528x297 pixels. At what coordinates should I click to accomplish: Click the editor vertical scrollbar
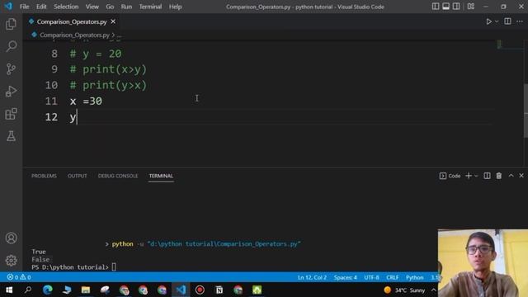[x=526, y=111]
